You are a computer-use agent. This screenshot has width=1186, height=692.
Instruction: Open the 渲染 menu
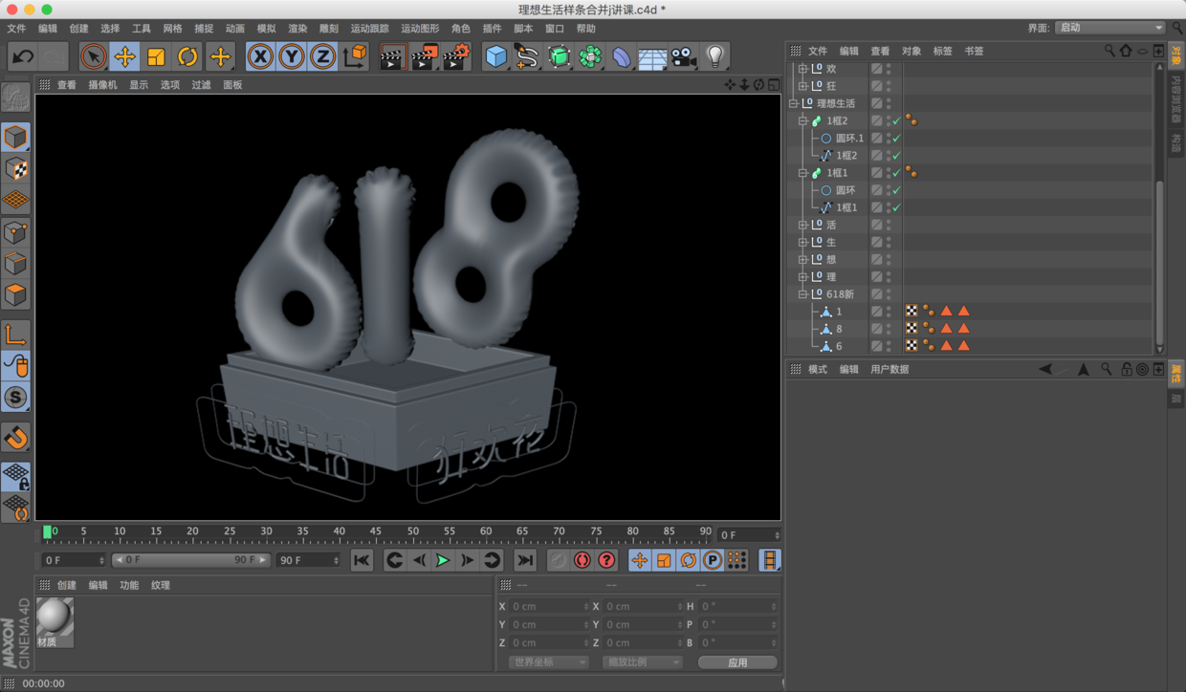point(297,29)
